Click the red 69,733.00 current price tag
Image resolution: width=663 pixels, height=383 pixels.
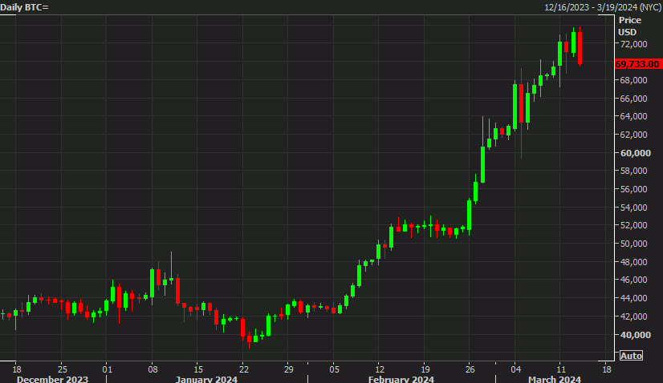coord(637,63)
